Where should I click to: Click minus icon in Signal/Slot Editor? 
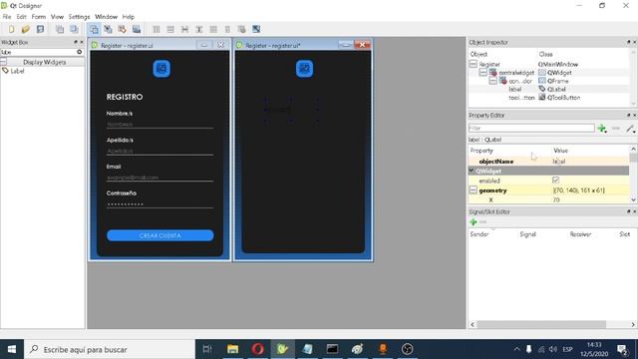(x=482, y=222)
